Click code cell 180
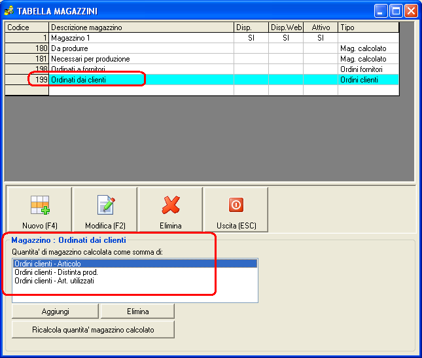Screen dimensions: 422x358 pyautogui.click(x=27, y=48)
